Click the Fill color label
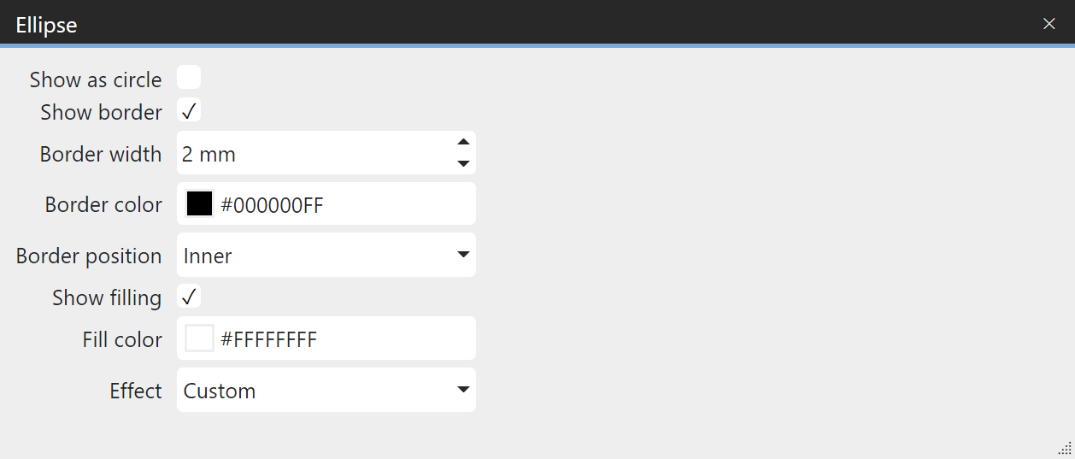The height and width of the screenshot is (459, 1075). point(122,339)
